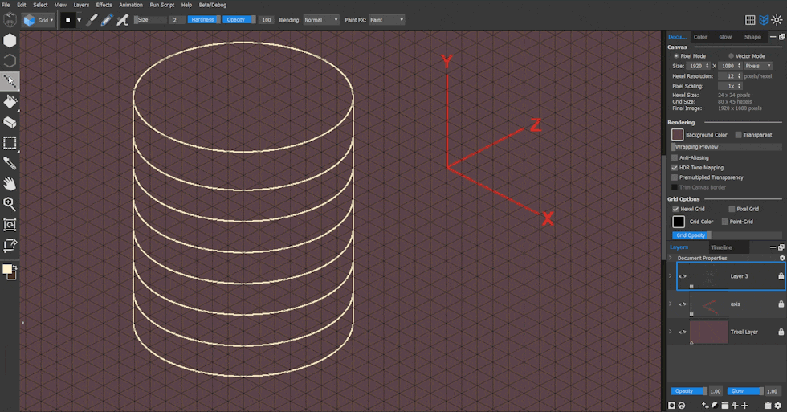Delete layer using the trash icon
The height and width of the screenshot is (412, 787).
tap(768, 406)
